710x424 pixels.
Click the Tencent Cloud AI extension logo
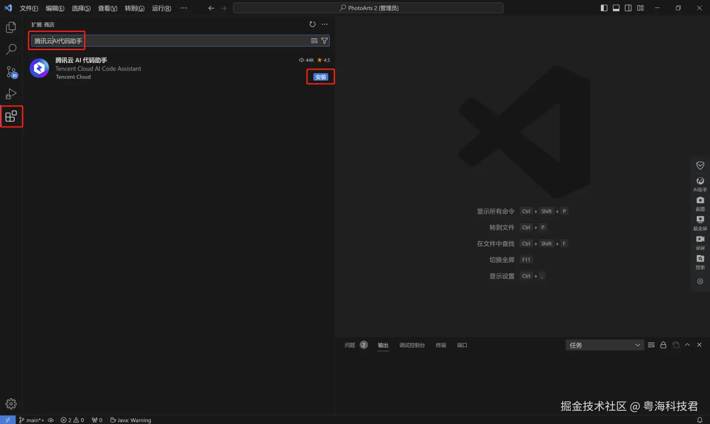coord(39,68)
